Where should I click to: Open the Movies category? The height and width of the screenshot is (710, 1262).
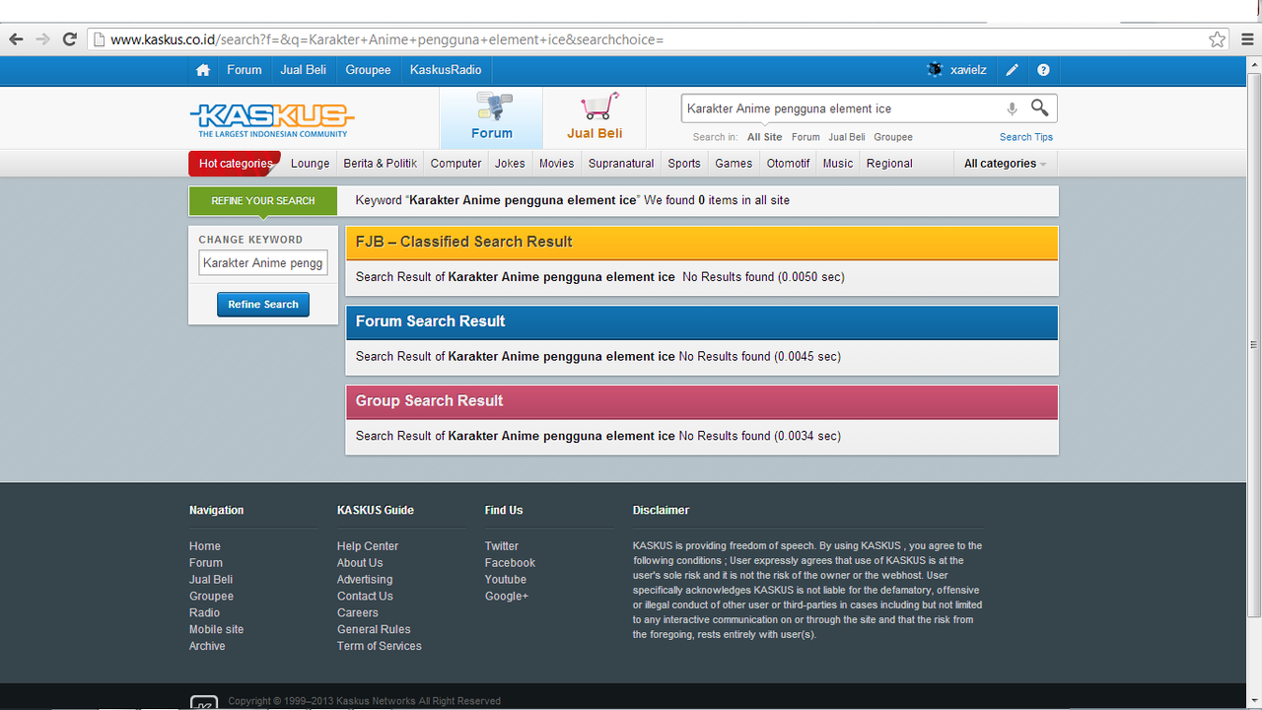(x=556, y=164)
